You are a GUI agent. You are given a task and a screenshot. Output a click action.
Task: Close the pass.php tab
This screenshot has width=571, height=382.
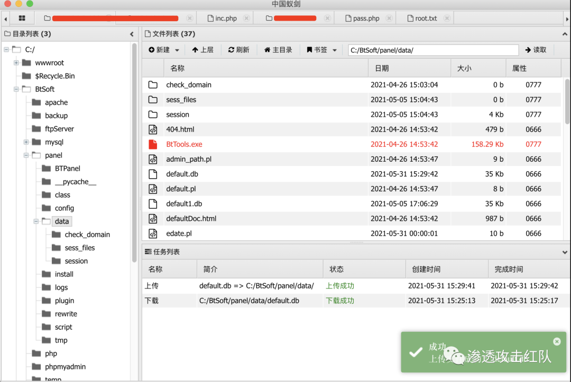pos(389,18)
